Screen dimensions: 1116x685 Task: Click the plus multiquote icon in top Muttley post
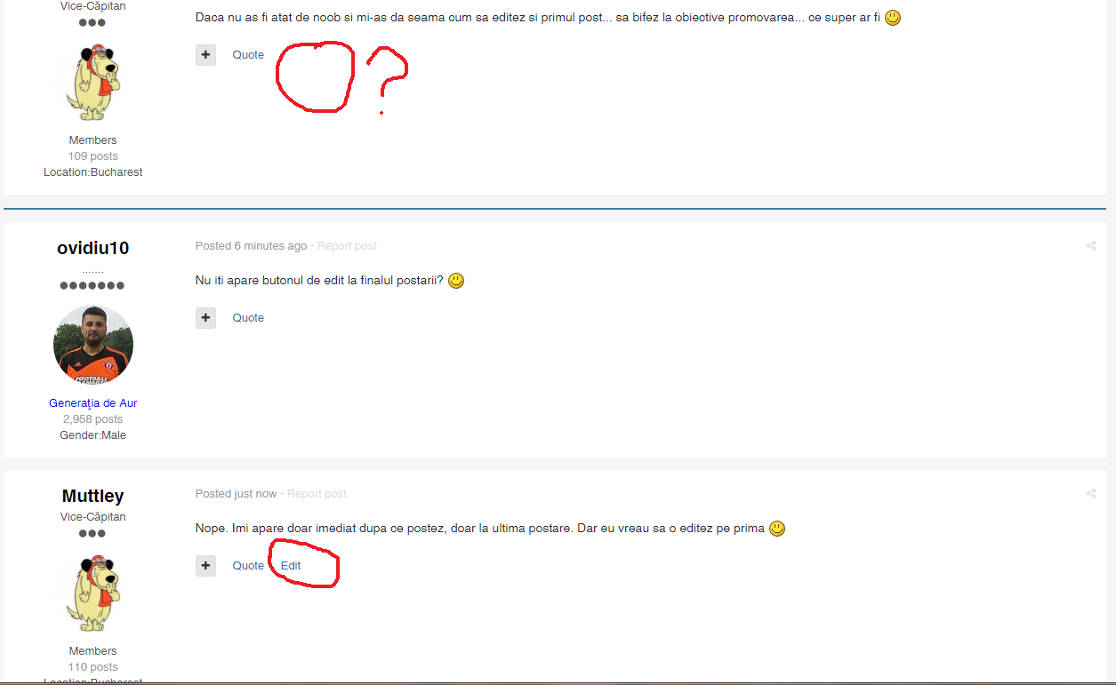[x=205, y=55]
